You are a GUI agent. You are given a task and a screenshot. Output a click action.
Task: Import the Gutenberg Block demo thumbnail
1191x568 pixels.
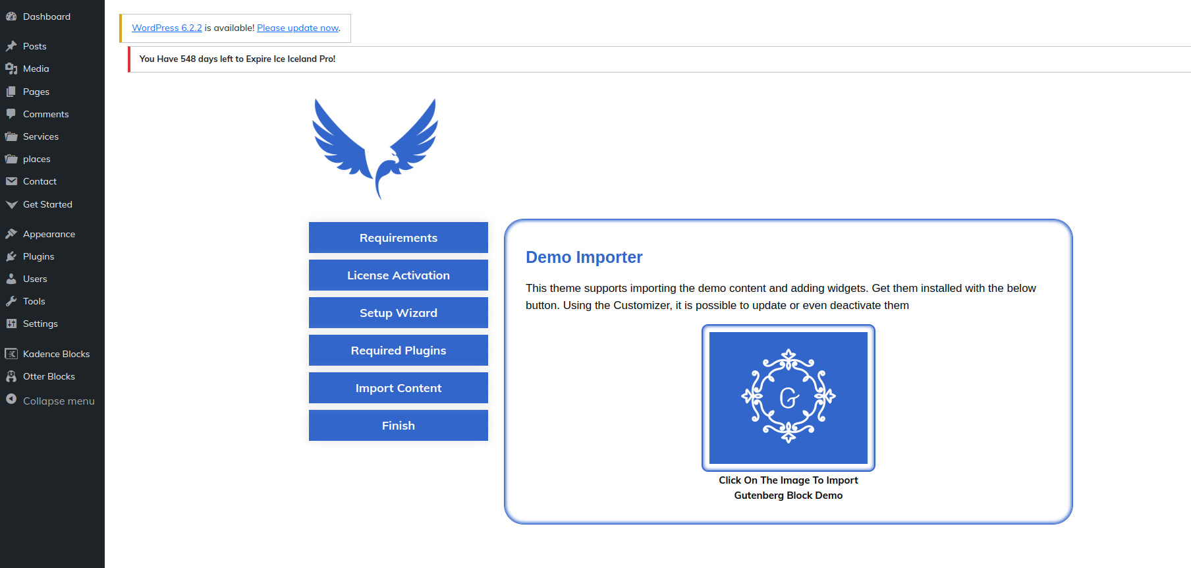(x=788, y=398)
